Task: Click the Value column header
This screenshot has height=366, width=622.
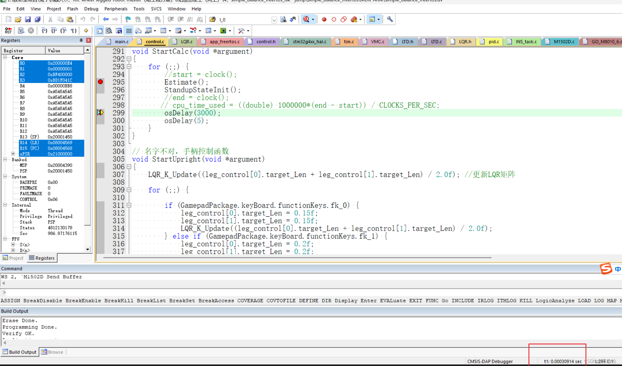Action: (x=65, y=51)
